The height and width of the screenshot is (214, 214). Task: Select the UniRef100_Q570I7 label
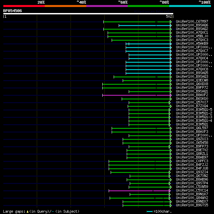click(192, 102)
